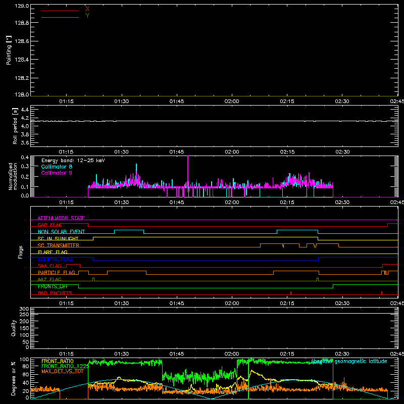Click the olive Y legend label
Viewport: 404px width, 404px height.
tap(87, 16)
